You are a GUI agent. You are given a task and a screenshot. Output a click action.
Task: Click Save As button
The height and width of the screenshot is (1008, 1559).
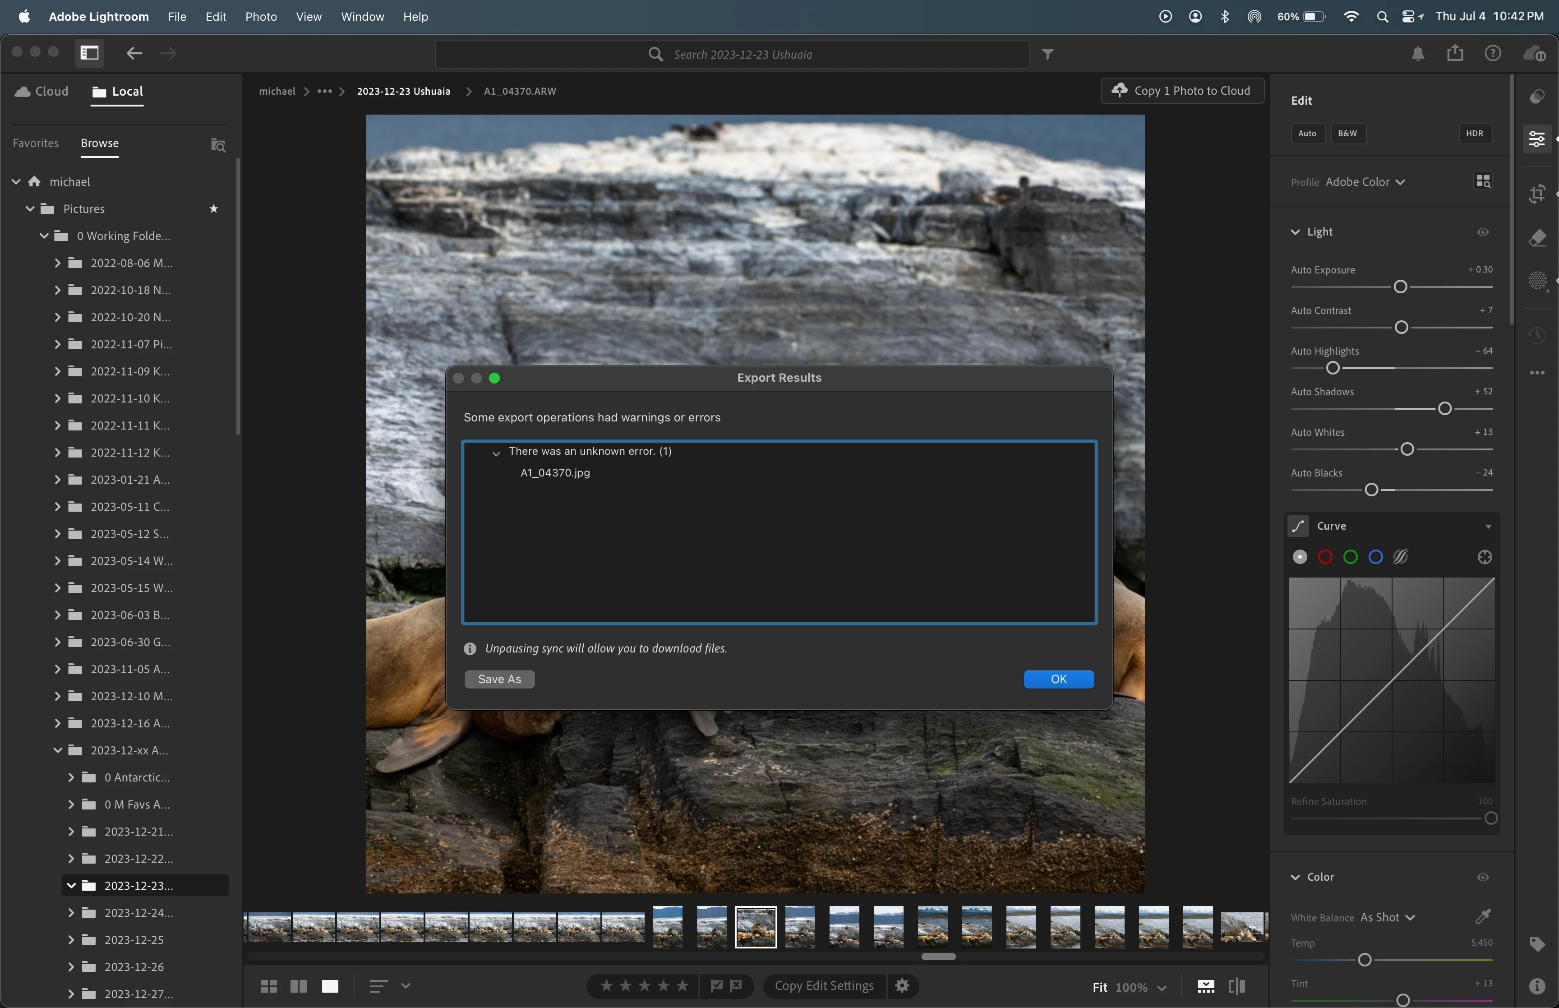click(499, 680)
